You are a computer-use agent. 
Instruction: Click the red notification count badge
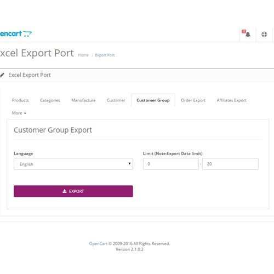[244, 31]
